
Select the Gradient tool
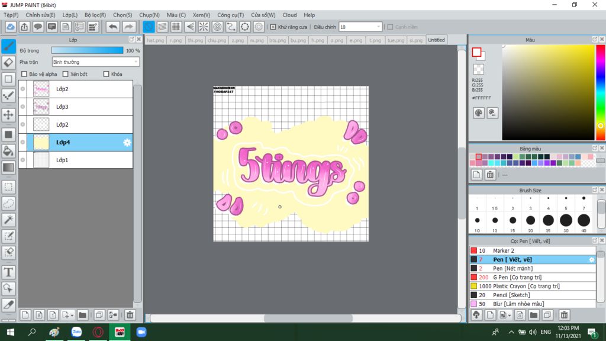8,168
